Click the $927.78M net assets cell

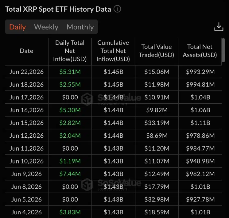[x=200, y=200]
